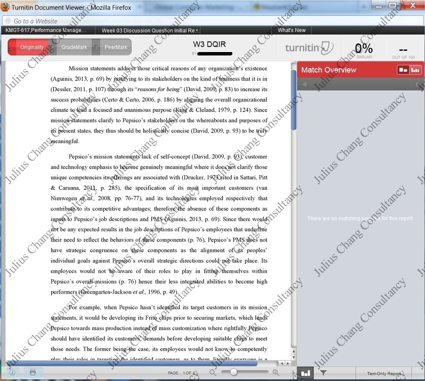Go to previous match using left arrow
Viewport: 425px width, 381px height.
304,84
